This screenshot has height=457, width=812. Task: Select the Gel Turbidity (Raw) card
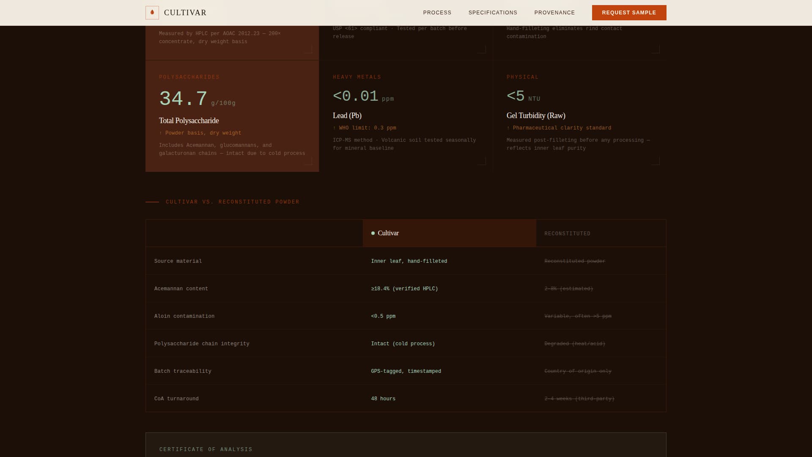click(580, 116)
